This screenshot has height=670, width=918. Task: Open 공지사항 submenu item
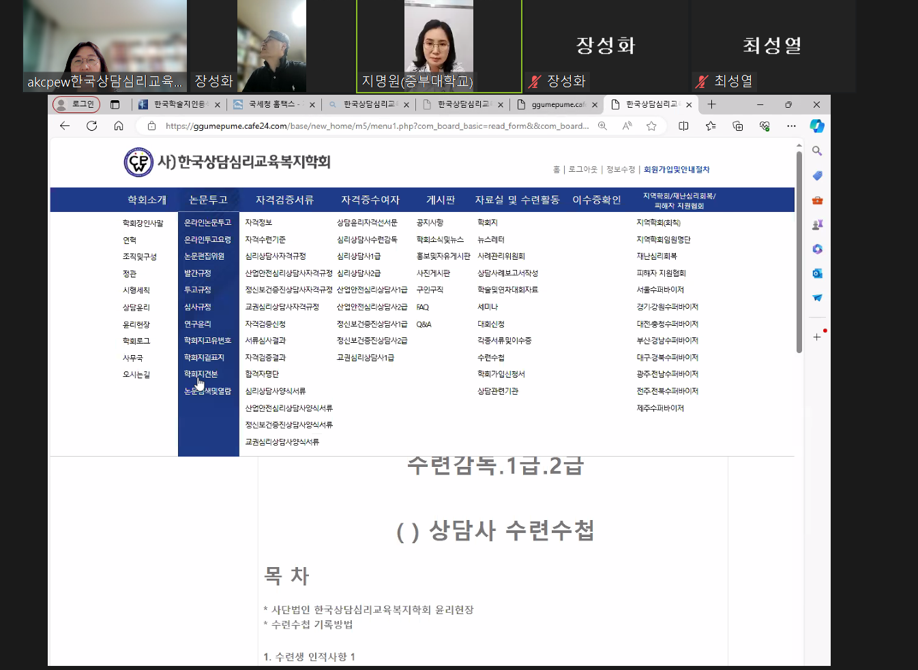[x=430, y=223]
